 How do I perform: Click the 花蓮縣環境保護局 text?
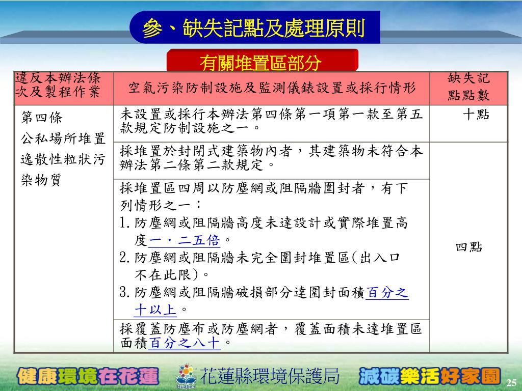tap(270, 376)
